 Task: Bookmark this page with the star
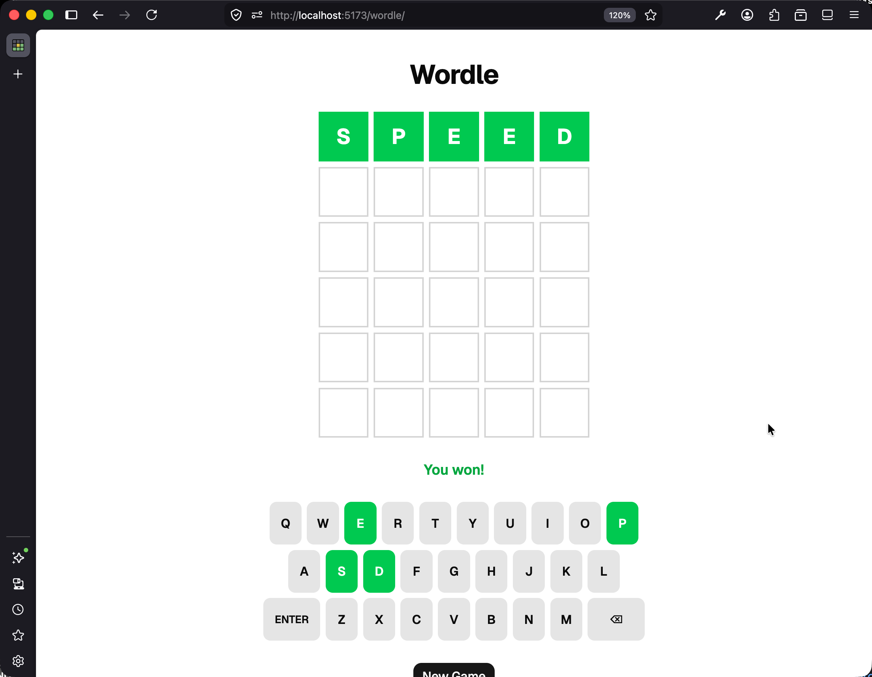point(650,15)
